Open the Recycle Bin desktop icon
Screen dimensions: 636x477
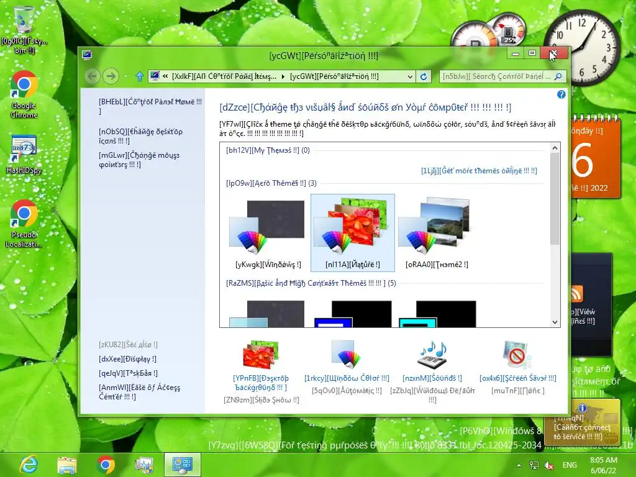pos(24,29)
